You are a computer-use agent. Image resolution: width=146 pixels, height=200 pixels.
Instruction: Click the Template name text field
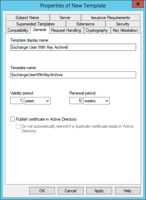coord(73,75)
